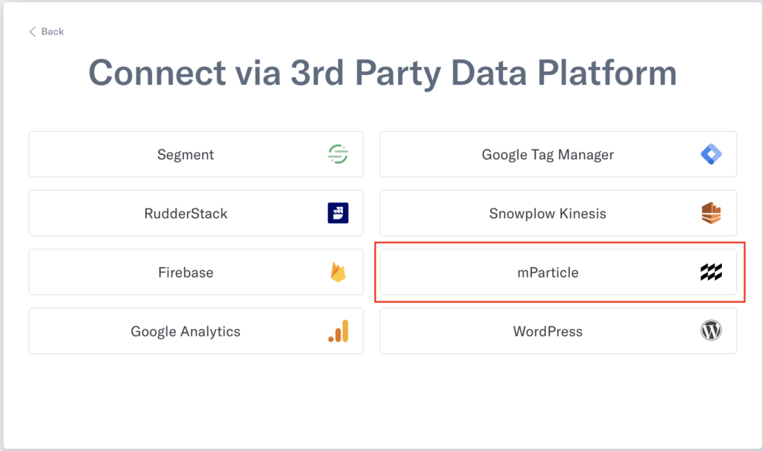763x451 pixels.
Task: Click the Connect via 3rd Party Data Platform heading
Action: click(x=382, y=73)
